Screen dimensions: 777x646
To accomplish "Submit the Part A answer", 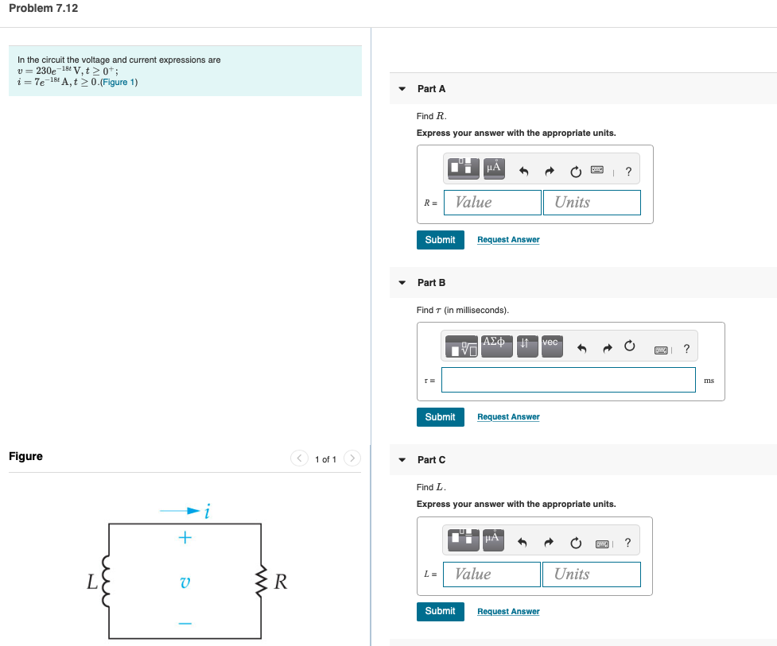I will pyautogui.click(x=440, y=239).
